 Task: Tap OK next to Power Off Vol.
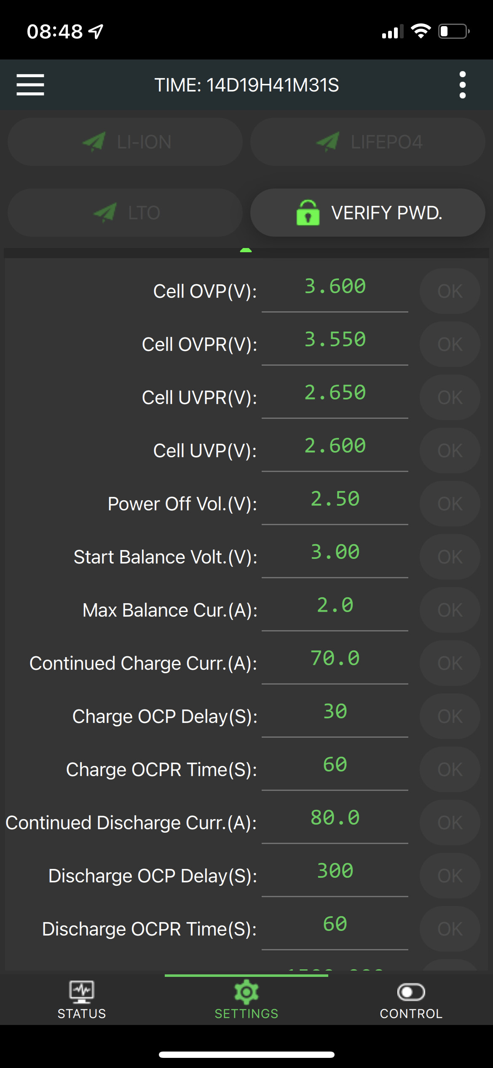coord(450,504)
